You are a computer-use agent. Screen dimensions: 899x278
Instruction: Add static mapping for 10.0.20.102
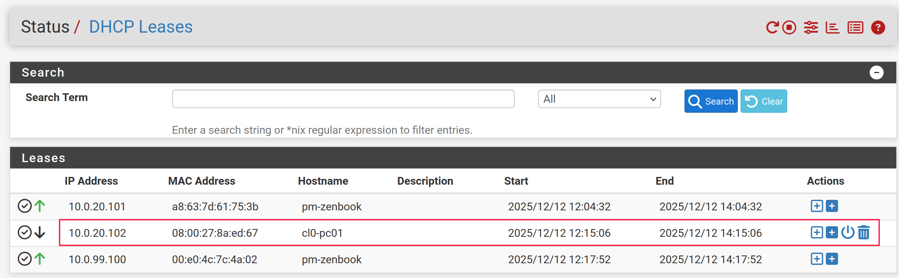point(817,233)
